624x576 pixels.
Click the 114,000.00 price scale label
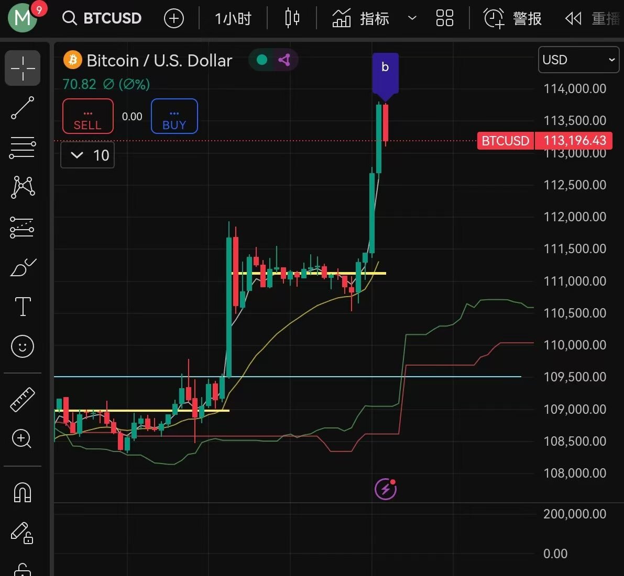(575, 88)
